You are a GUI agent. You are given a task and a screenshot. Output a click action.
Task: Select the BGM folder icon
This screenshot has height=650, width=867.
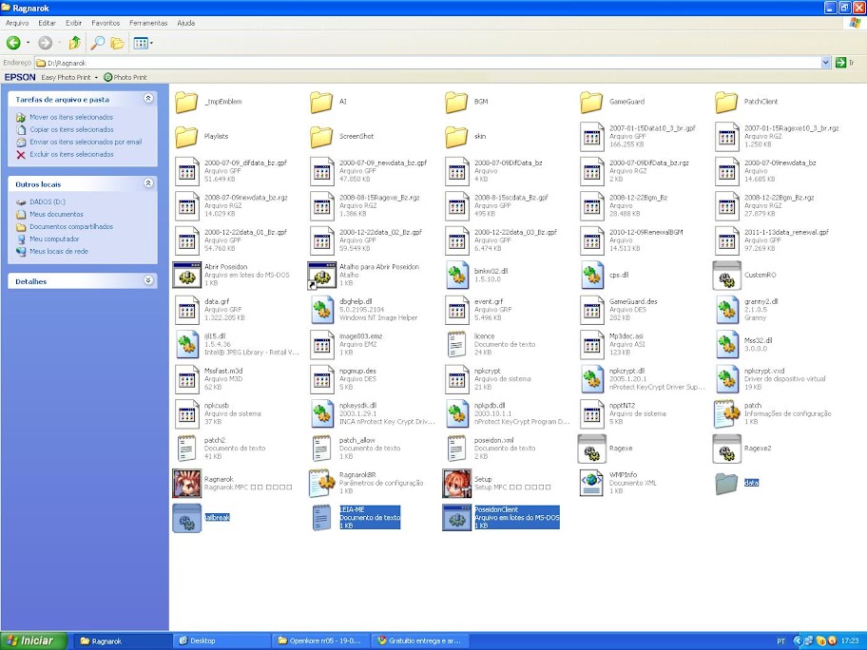click(x=456, y=102)
